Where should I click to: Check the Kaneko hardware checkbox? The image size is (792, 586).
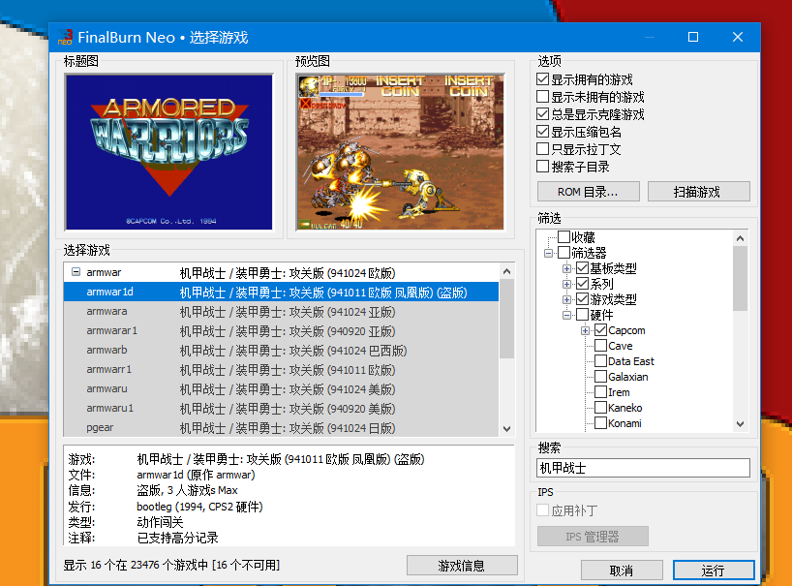[600, 408]
